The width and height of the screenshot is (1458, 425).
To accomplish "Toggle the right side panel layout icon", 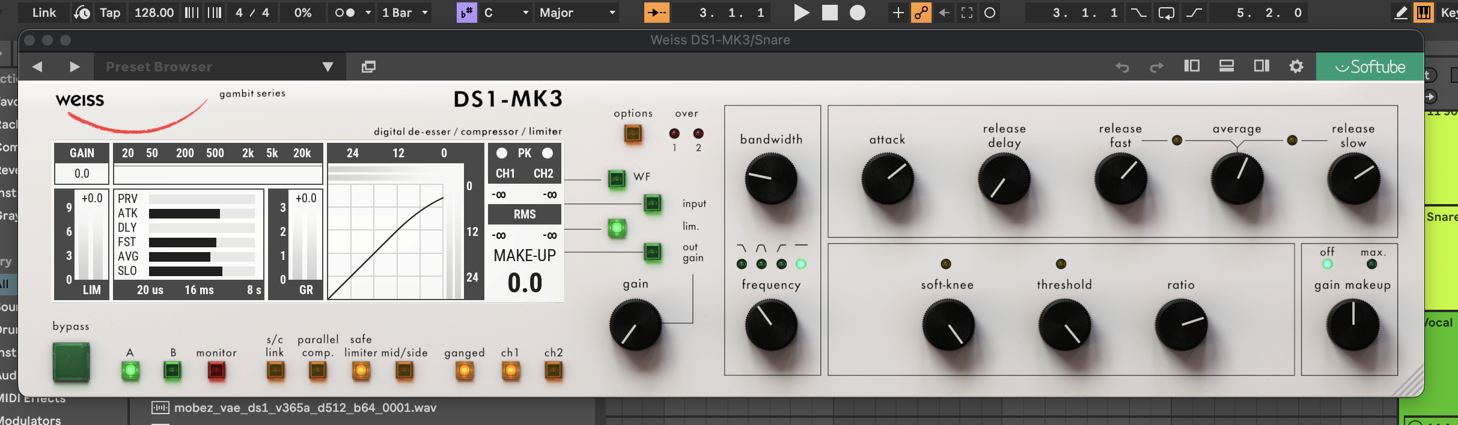I will (1261, 66).
